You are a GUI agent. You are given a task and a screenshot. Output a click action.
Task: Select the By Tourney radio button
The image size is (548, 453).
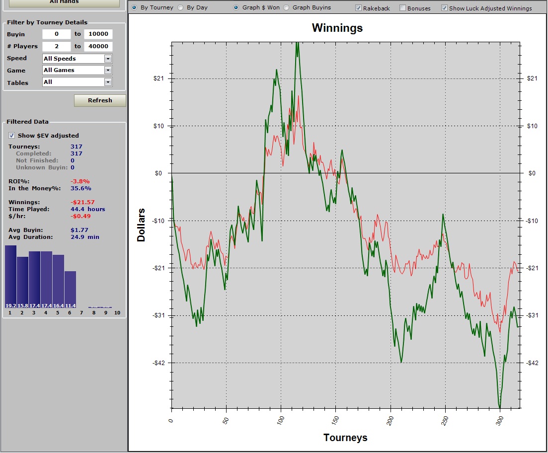click(x=134, y=7)
